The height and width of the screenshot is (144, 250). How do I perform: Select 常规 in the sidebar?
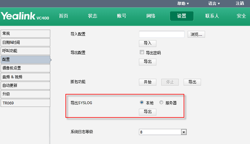tap(25, 34)
